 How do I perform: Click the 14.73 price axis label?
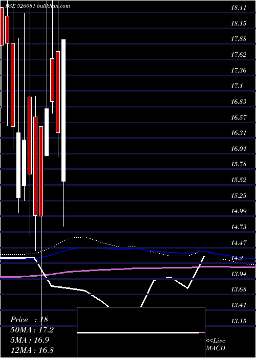pyautogui.click(x=239, y=227)
